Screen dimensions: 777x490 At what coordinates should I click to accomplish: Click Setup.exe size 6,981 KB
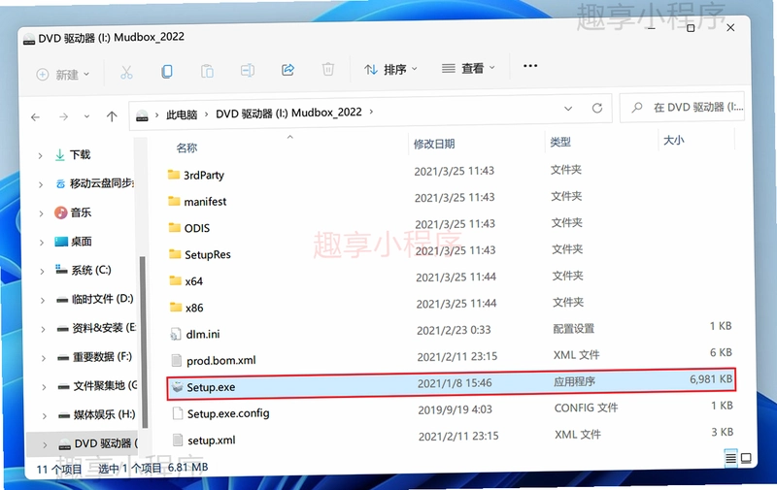(x=711, y=379)
